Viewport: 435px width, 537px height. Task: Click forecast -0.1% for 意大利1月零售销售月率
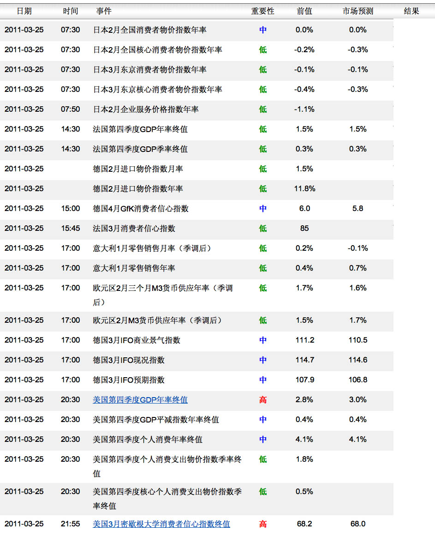[x=358, y=248]
